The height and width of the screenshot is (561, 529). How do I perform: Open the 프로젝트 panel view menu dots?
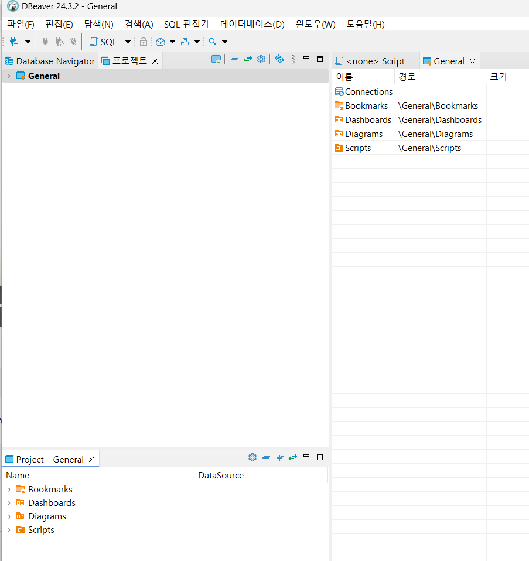click(293, 59)
